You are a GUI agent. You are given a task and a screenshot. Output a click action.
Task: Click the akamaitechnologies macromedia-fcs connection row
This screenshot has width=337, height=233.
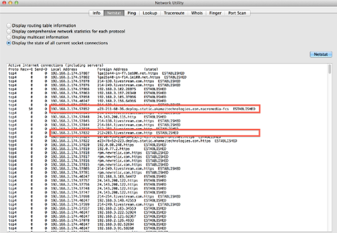(155, 109)
